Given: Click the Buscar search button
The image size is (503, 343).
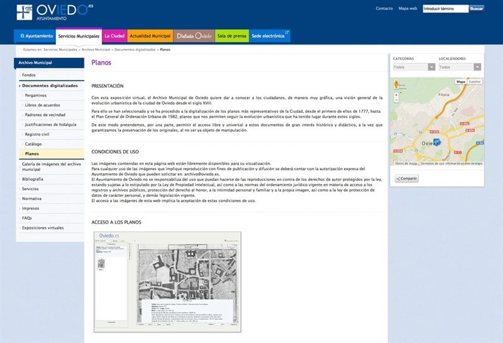Looking at the screenshot, I should pyautogui.click(x=477, y=9).
